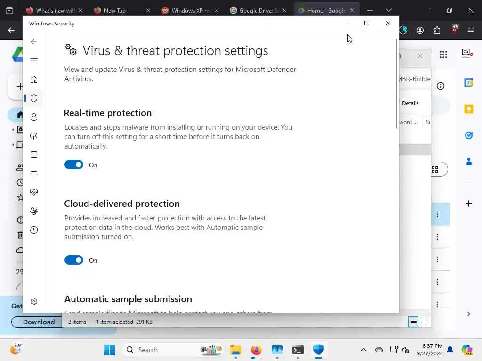The height and width of the screenshot is (361, 482).
Task: Switch to Windows XP browser tab
Action: click(190, 10)
